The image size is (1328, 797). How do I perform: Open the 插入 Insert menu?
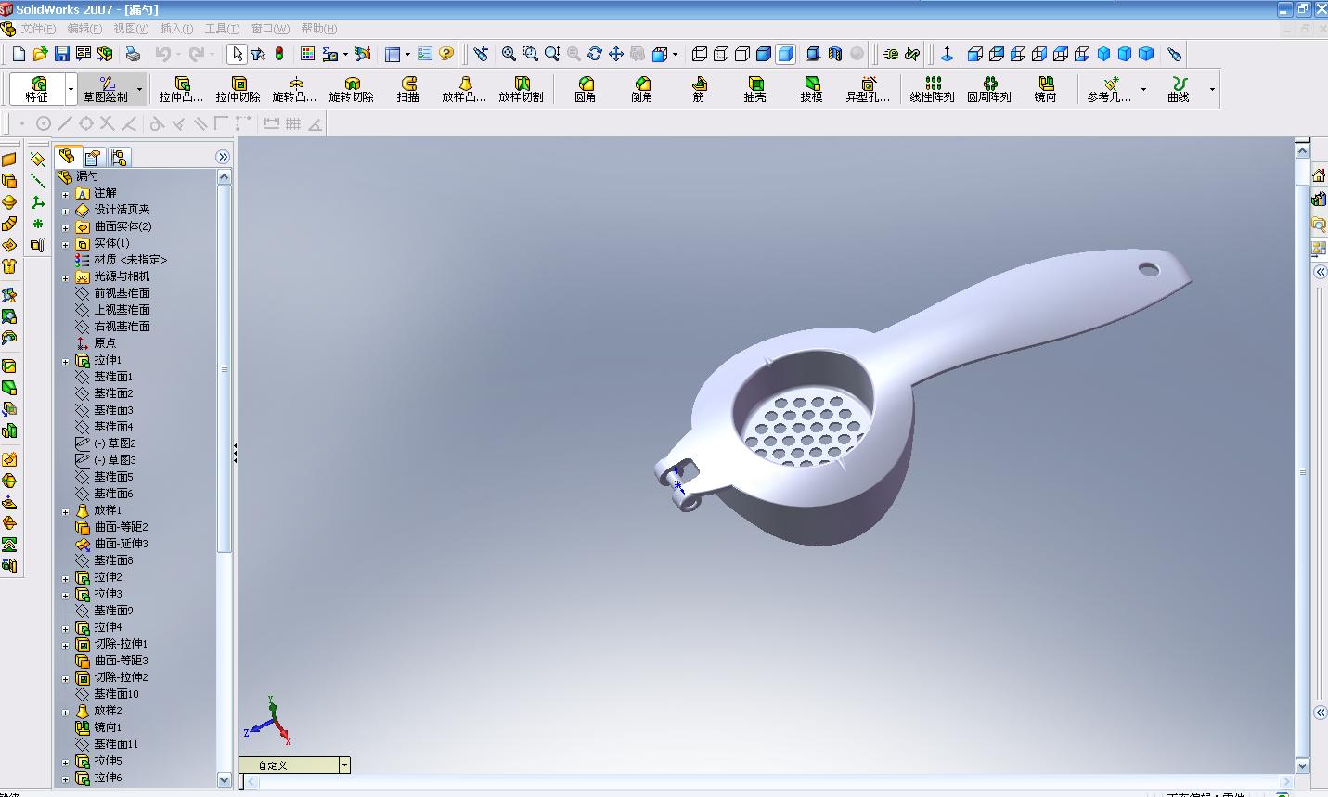(177, 29)
